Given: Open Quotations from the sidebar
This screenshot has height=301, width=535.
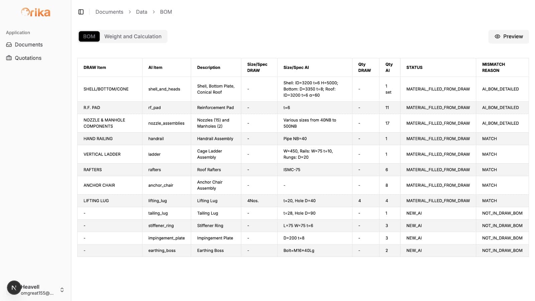Looking at the screenshot, I should click(x=28, y=58).
